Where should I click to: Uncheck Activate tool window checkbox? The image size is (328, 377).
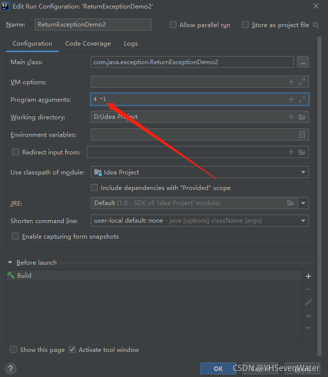point(72,349)
